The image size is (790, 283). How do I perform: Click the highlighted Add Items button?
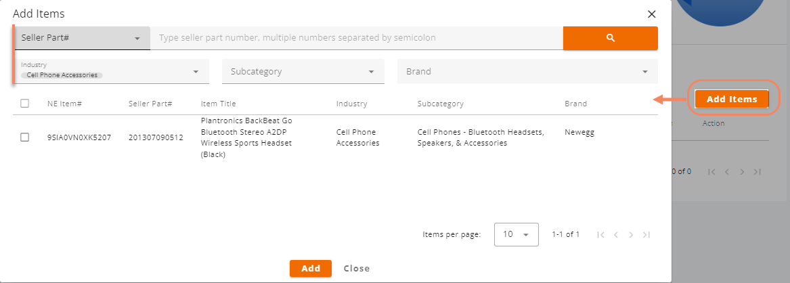click(732, 100)
